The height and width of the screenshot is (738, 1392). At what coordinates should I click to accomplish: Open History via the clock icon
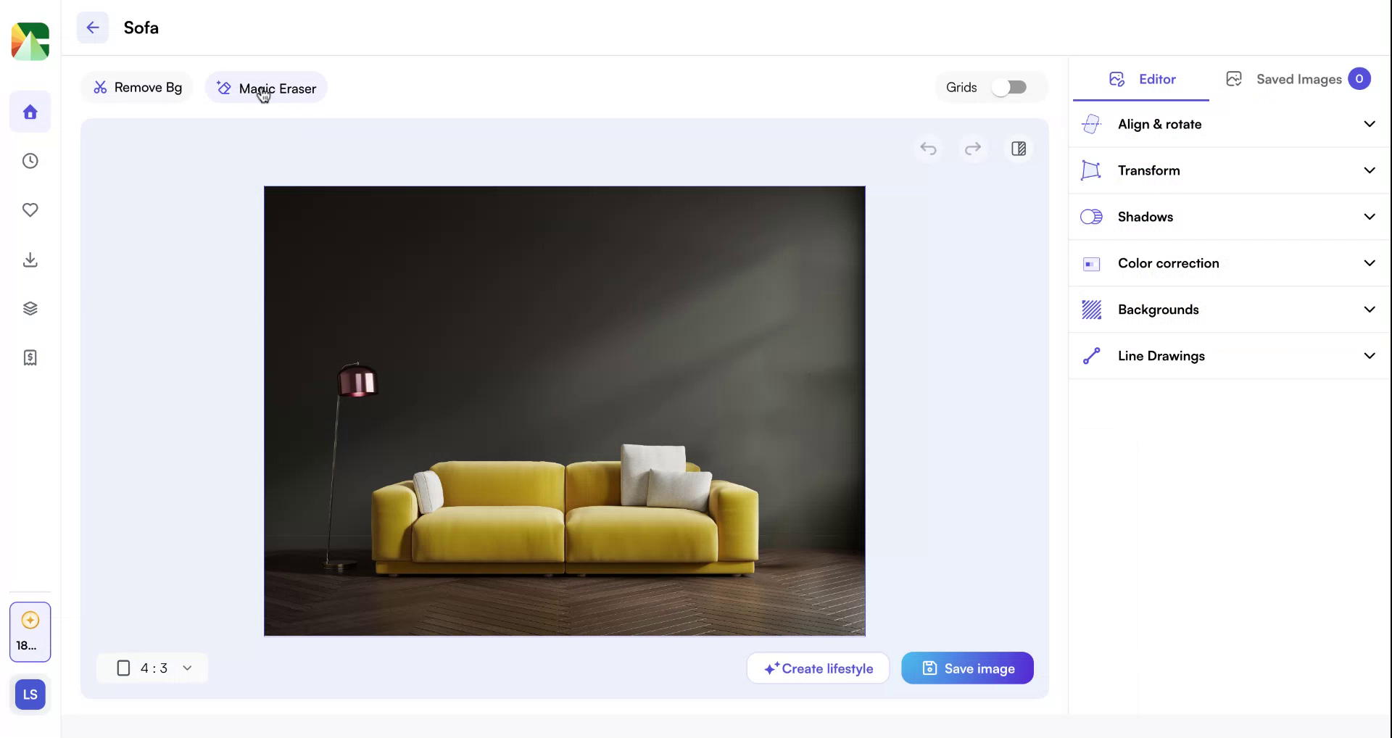coord(30,161)
